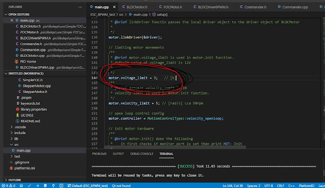Click the src breadcrumb segment

tap(121, 15)
